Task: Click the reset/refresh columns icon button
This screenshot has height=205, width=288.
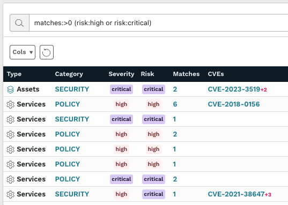Action: tap(47, 52)
